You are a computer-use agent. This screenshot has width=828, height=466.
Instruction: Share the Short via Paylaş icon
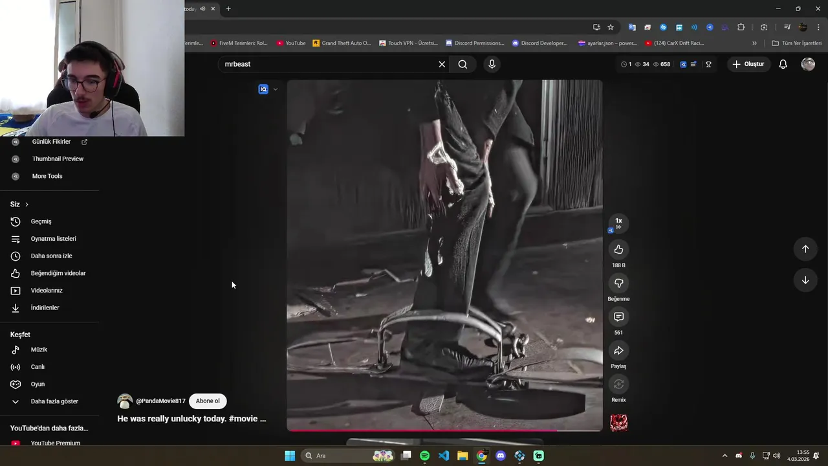[x=618, y=350]
